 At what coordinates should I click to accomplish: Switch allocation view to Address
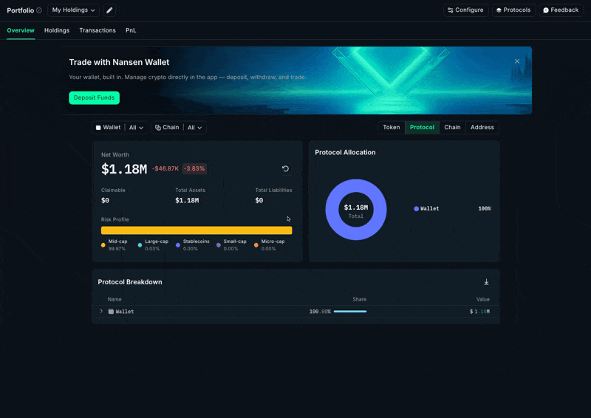point(482,128)
